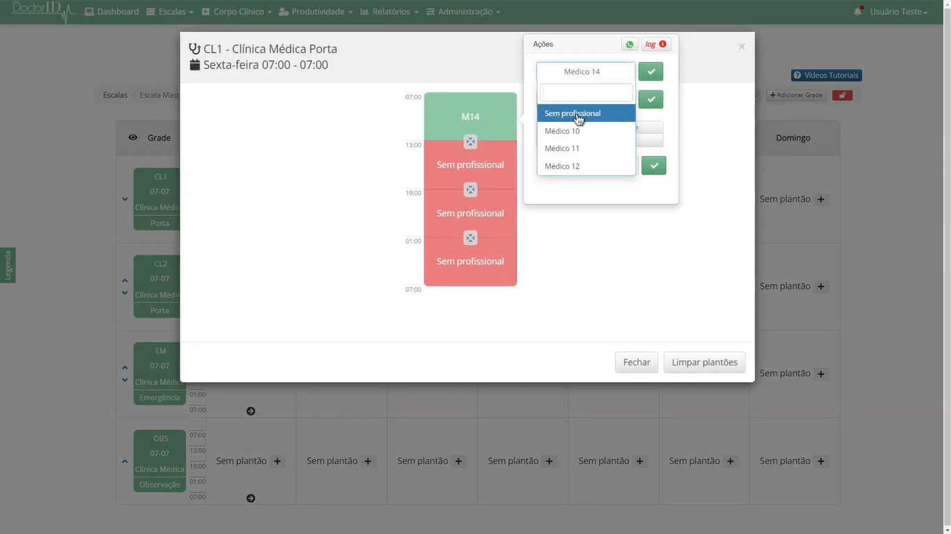Screen dimensions: 951x534
Task: Select Médico 11 from the dropdown list
Action: tap(562, 148)
